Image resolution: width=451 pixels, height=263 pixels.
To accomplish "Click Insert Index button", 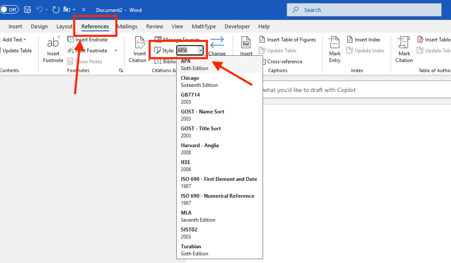I will [364, 40].
